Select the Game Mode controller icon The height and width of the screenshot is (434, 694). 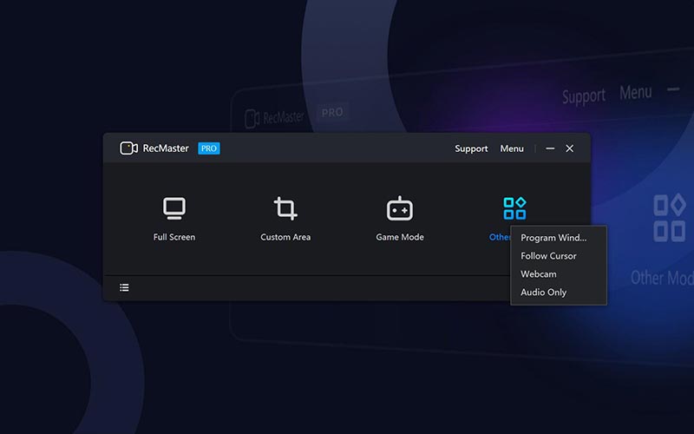point(400,208)
